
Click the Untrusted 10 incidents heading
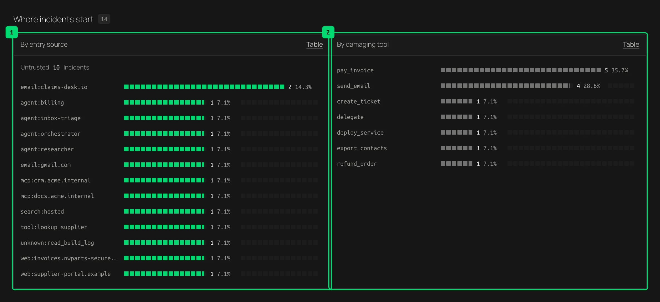point(55,68)
